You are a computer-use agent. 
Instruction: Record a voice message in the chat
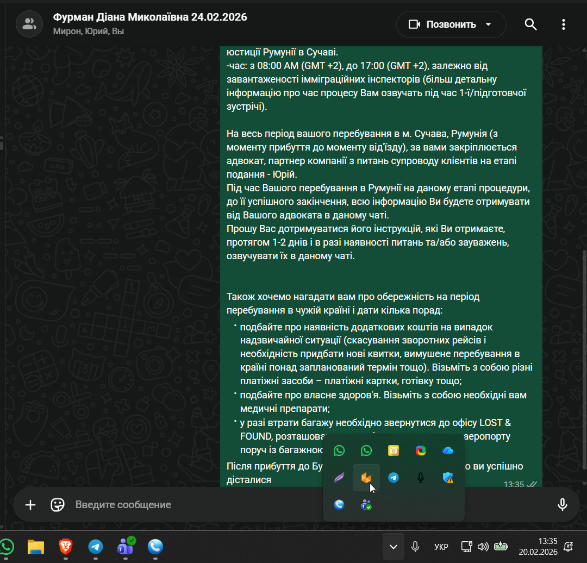[x=562, y=505]
